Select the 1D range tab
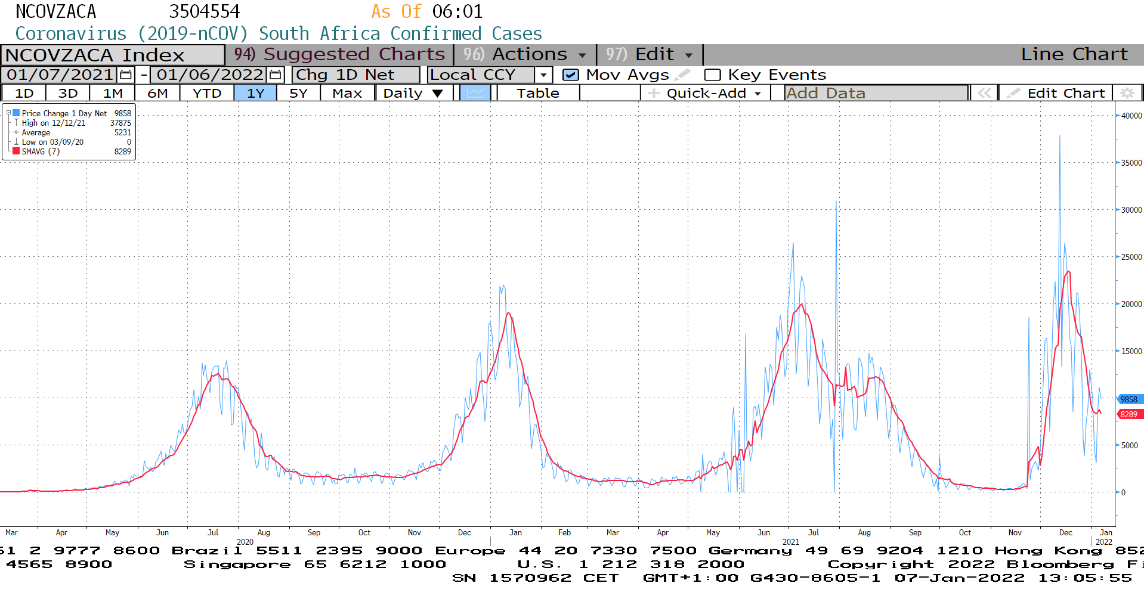The width and height of the screenshot is (1144, 611). pos(24,93)
